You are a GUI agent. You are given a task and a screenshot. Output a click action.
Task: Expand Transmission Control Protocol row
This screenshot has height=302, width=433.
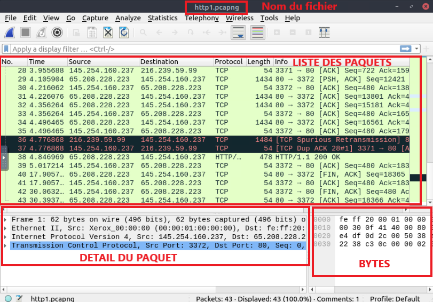[5, 245]
